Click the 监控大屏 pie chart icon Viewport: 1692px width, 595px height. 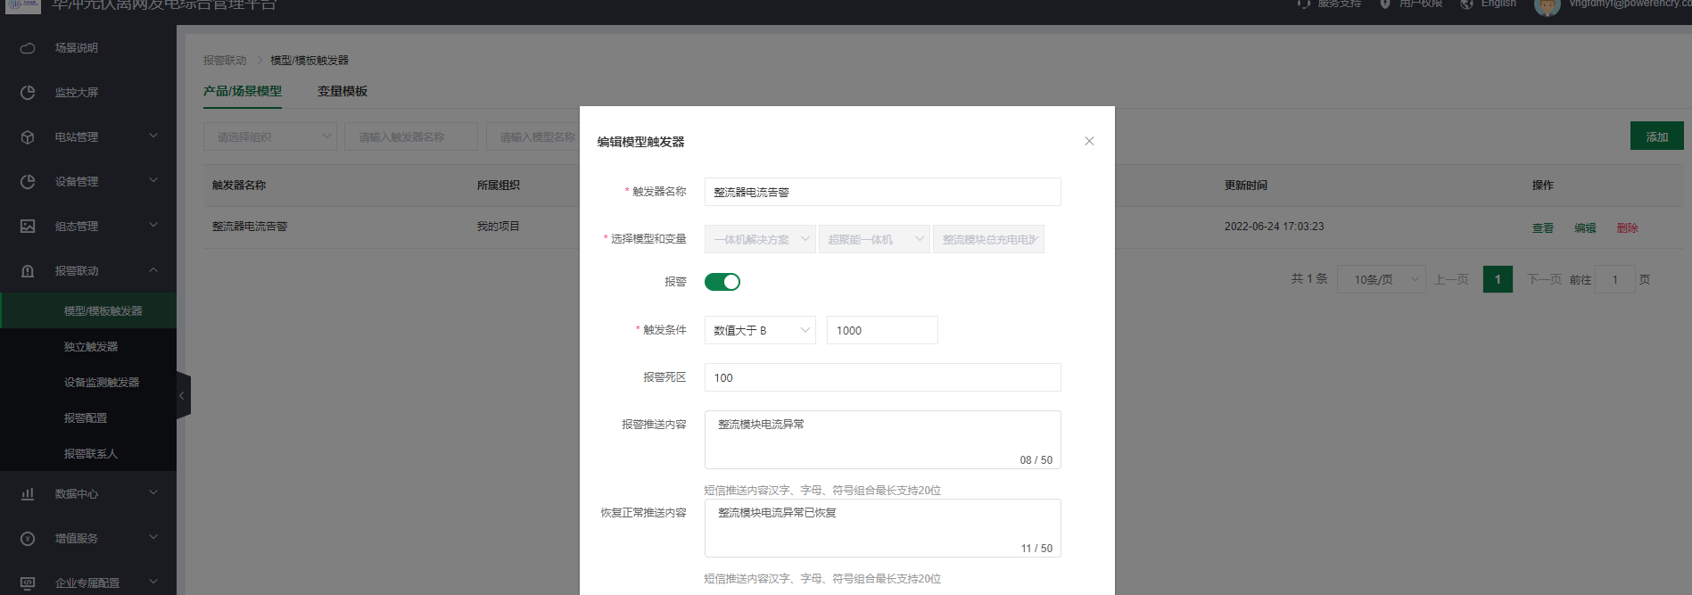click(28, 93)
